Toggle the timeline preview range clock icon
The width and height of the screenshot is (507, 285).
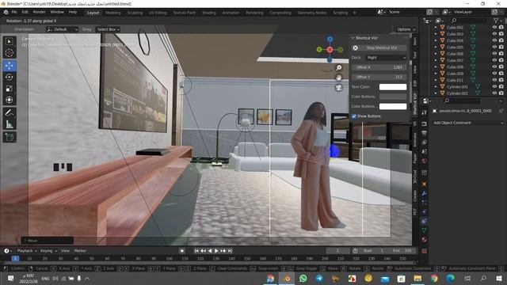pyautogui.click(x=356, y=251)
